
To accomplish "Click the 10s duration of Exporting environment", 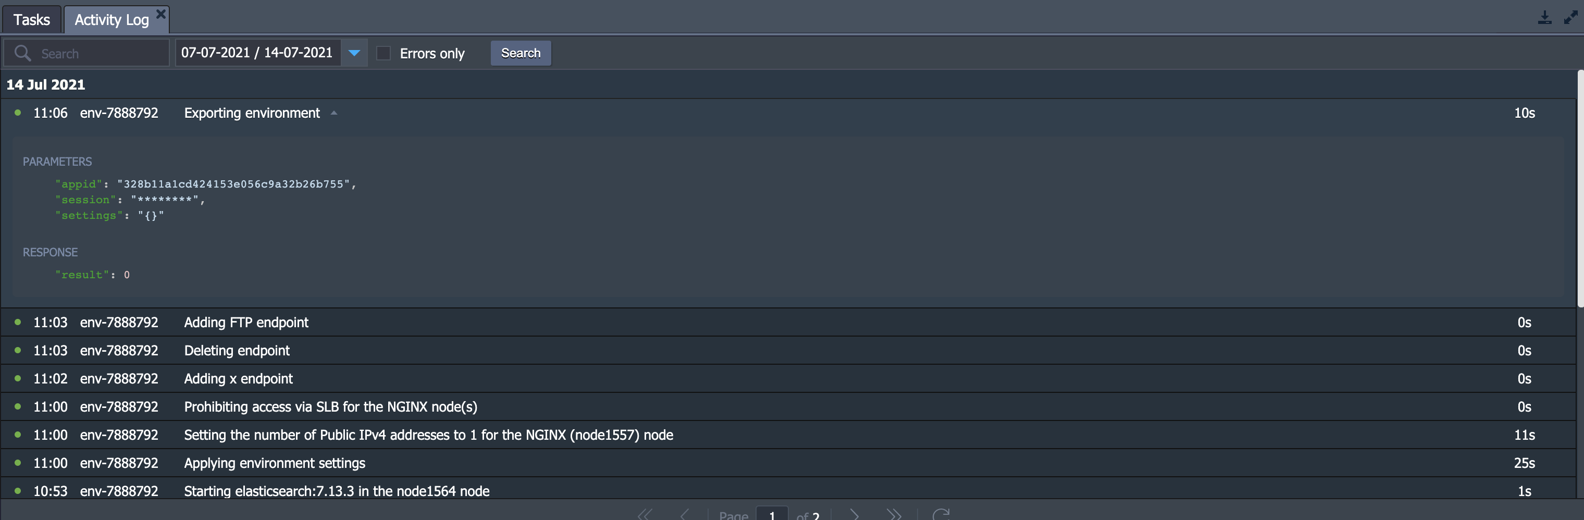I will (x=1524, y=113).
